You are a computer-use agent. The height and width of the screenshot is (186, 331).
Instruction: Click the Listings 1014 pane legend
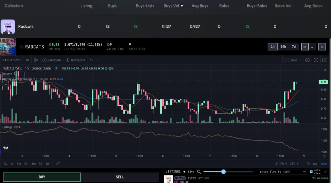click(11, 127)
